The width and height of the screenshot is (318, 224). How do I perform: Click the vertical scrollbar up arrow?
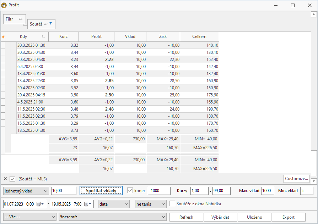click(x=314, y=14)
